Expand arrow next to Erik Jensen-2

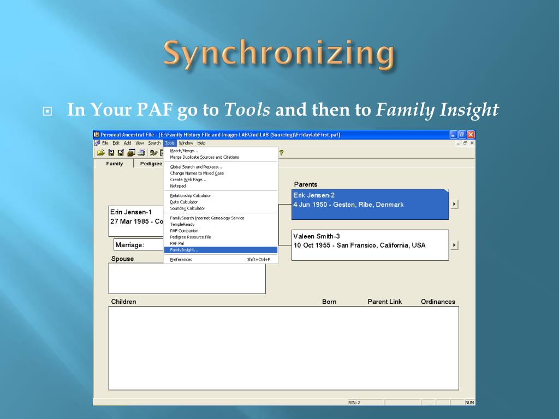coord(454,204)
